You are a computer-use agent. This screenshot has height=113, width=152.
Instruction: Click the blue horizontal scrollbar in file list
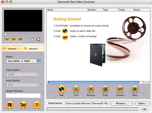pyautogui.click(x=93, y=82)
